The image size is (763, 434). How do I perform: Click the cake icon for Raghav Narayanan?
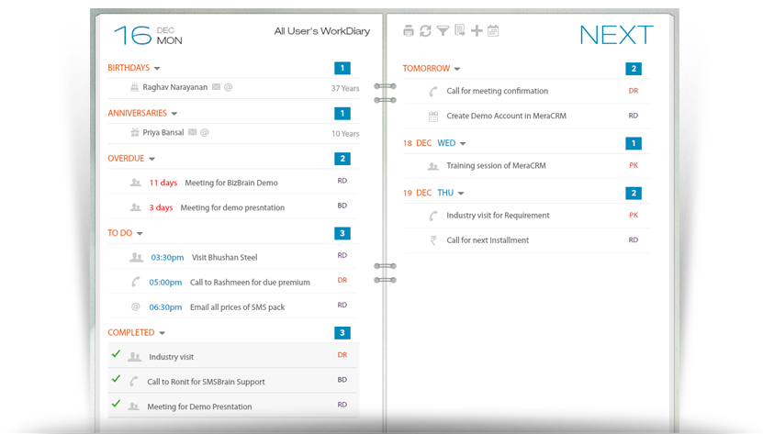135,87
